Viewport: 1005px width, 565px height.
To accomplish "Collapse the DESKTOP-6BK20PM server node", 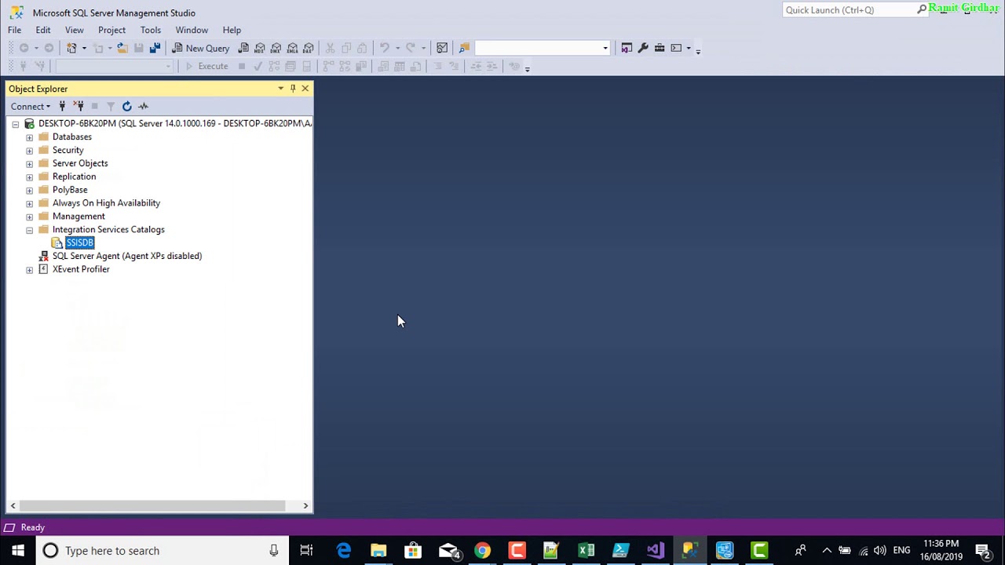I will pos(16,124).
